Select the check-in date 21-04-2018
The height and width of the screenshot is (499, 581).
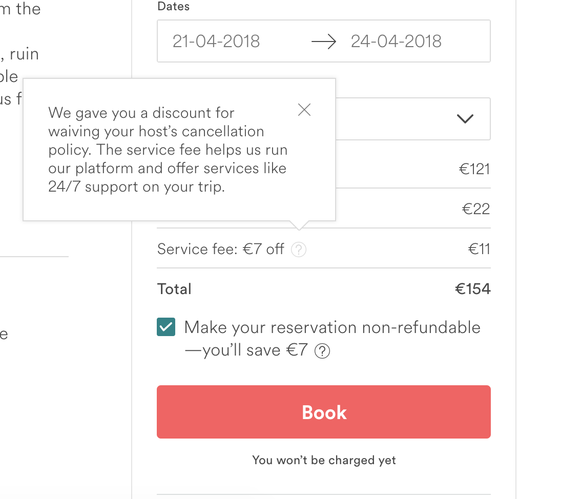pyautogui.click(x=216, y=41)
